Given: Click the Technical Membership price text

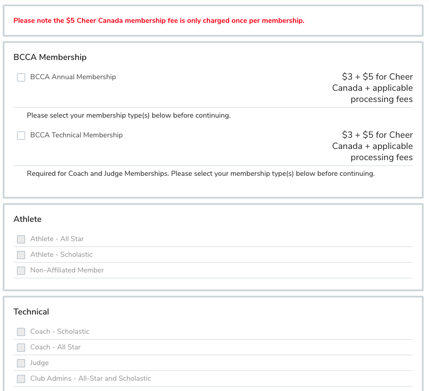Looking at the screenshot, I should 373,146.
